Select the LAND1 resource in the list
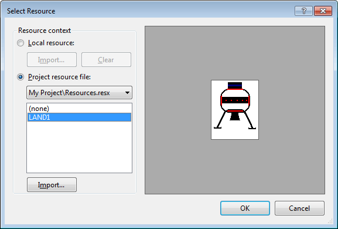This screenshot has height=229, width=338. [x=79, y=117]
